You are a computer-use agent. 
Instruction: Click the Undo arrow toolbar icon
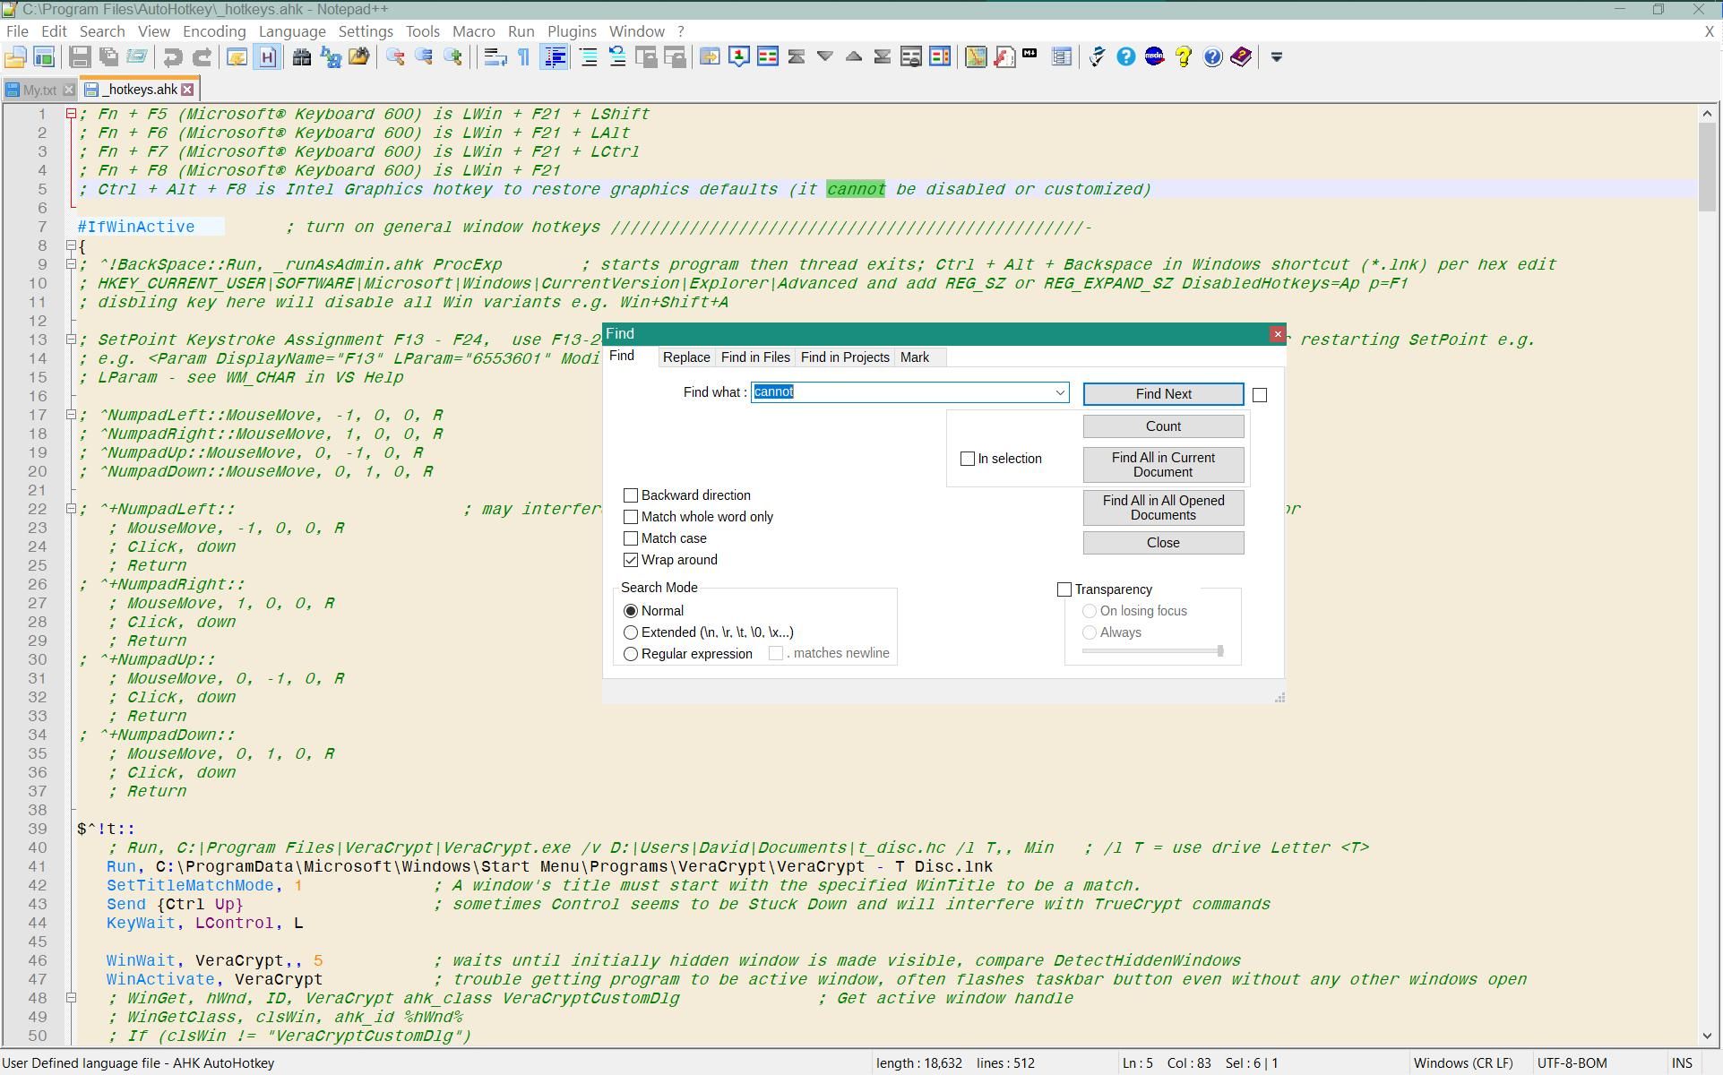[173, 57]
